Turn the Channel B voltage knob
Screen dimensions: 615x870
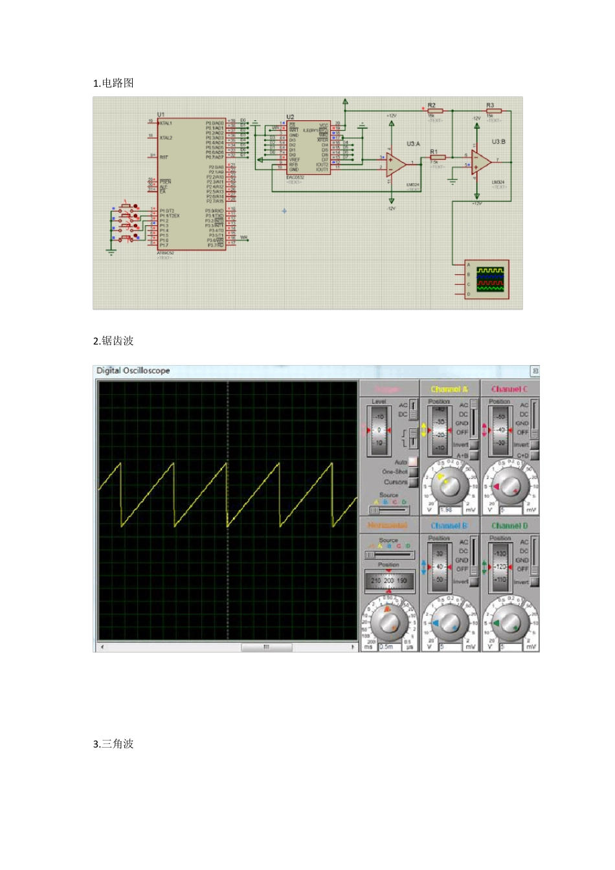coord(449,623)
